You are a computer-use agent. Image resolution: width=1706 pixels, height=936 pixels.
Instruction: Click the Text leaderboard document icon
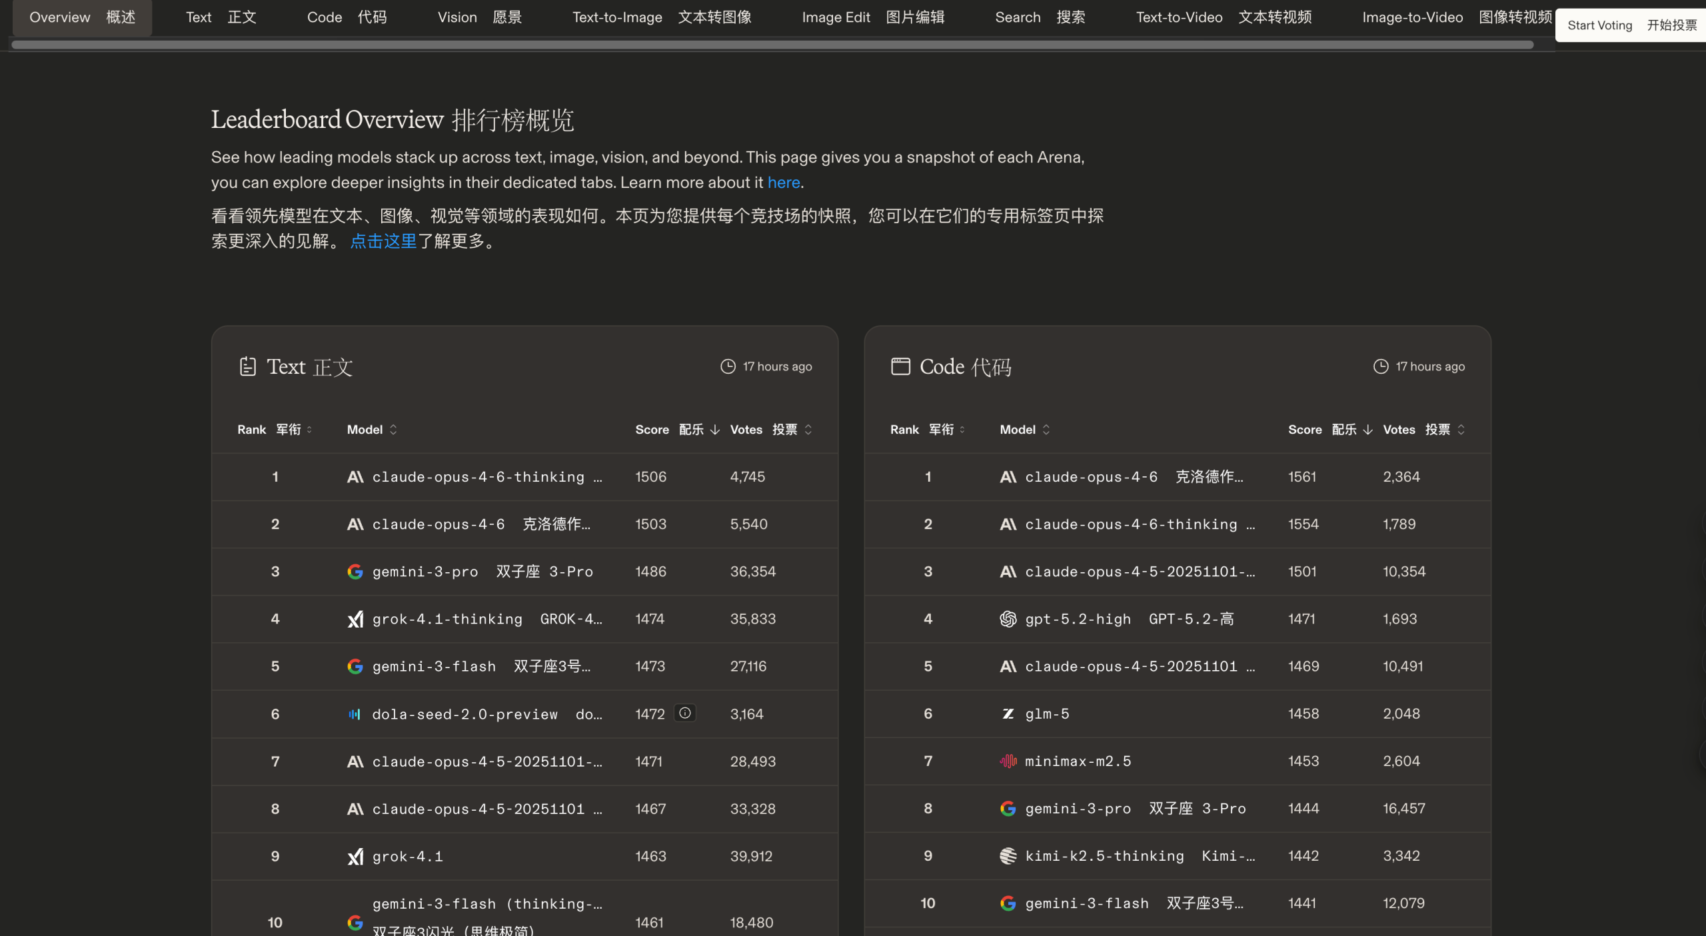[248, 366]
